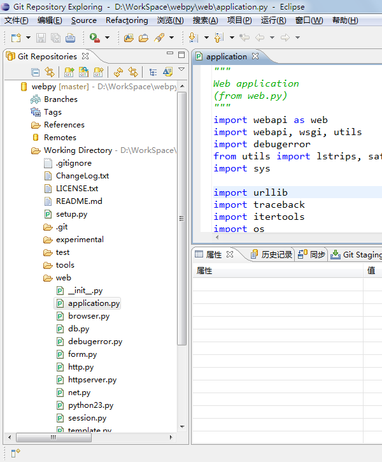
Task: Click the Refresh icon in Git Repositories
Action: [118, 72]
